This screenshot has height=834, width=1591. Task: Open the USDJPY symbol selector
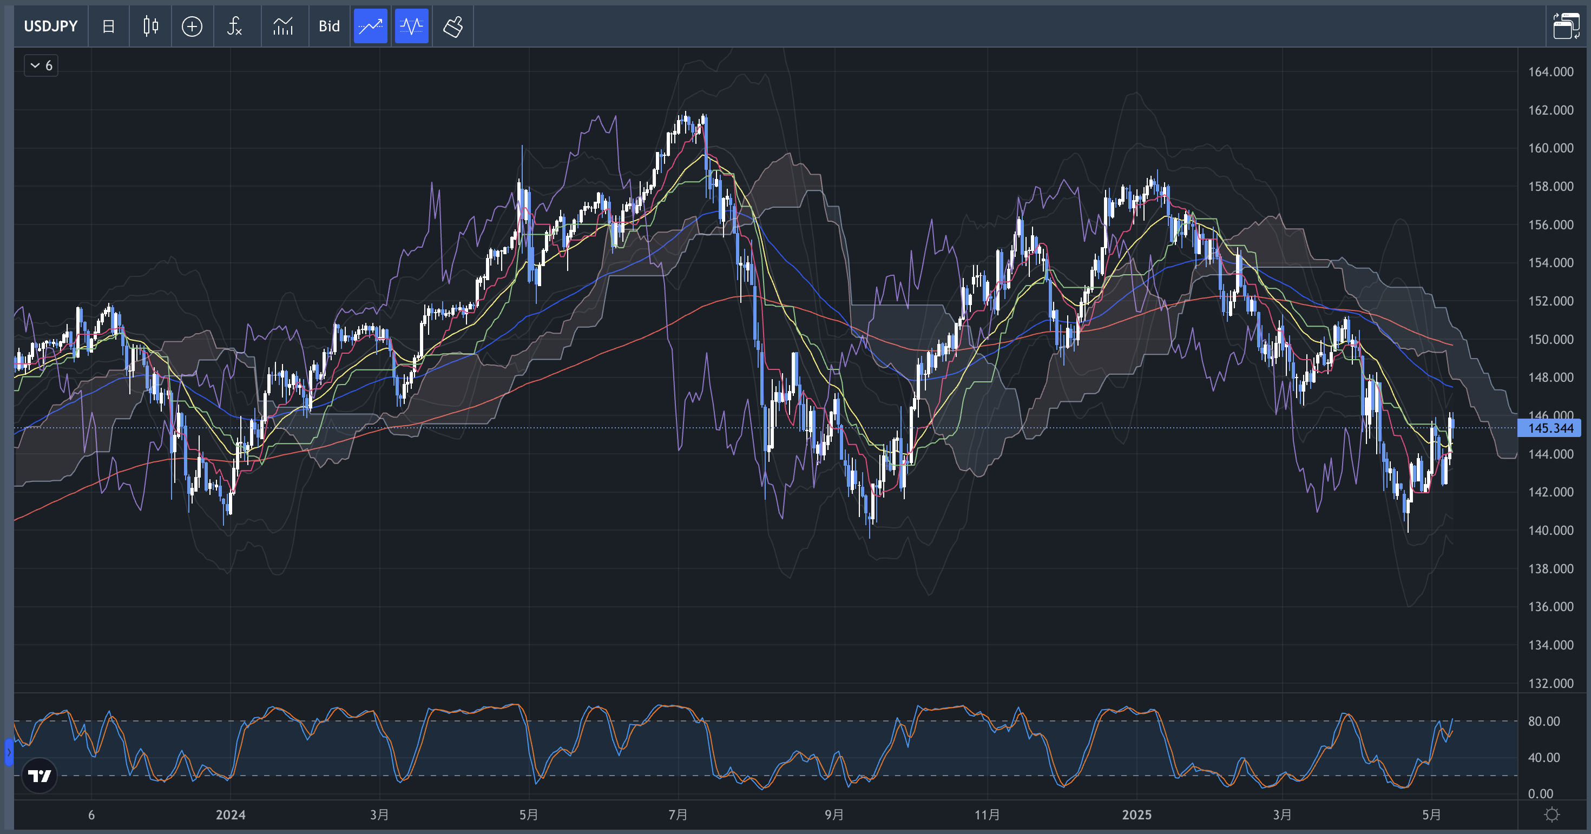click(x=51, y=26)
